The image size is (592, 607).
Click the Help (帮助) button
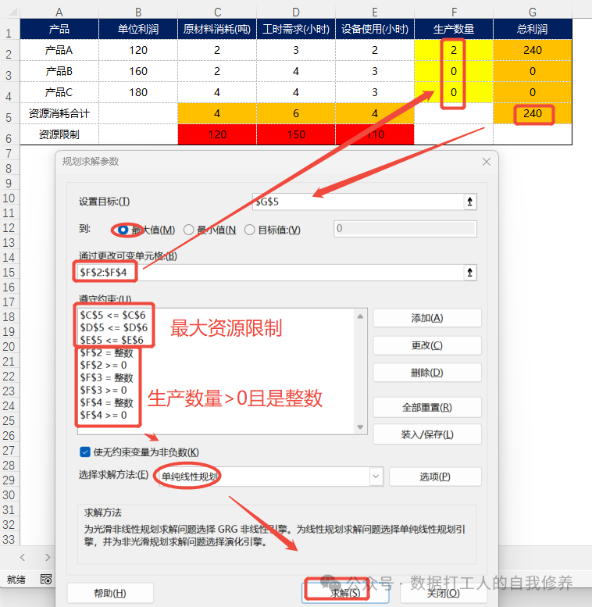(x=110, y=593)
